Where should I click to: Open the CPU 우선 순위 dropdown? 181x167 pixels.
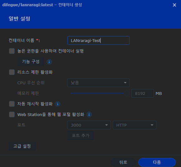[x=98, y=83]
